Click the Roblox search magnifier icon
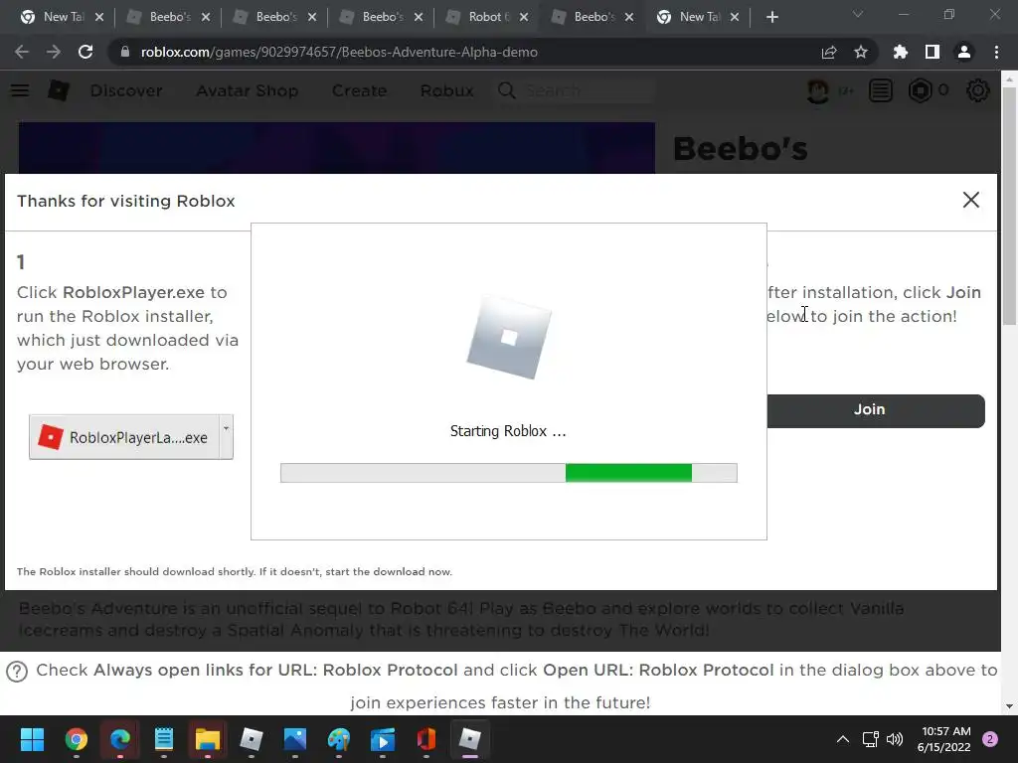 coord(506,90)
